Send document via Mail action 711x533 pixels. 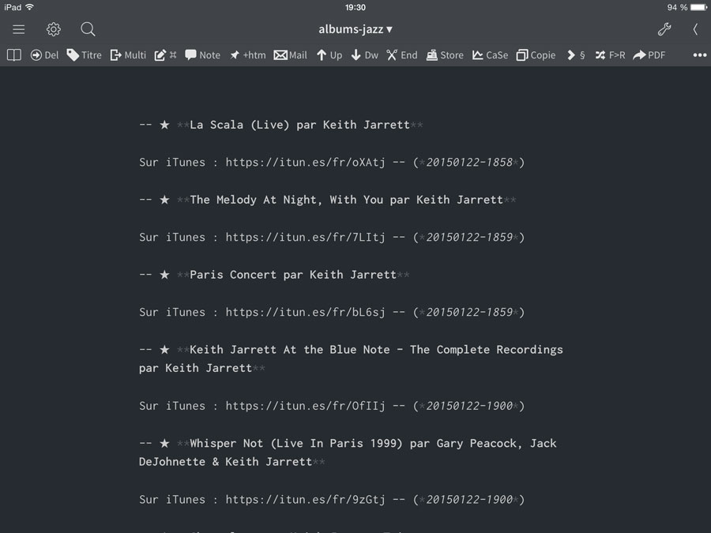(290, 55)
